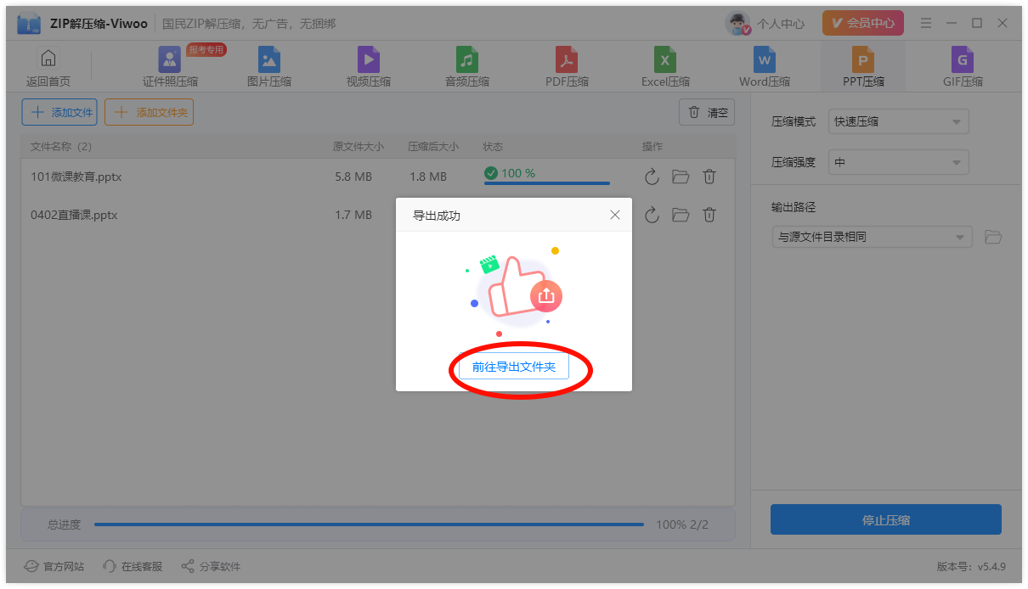Switch to PPT压缩 tab
This screenshot has height=589, width=1028.
point(863,68)
